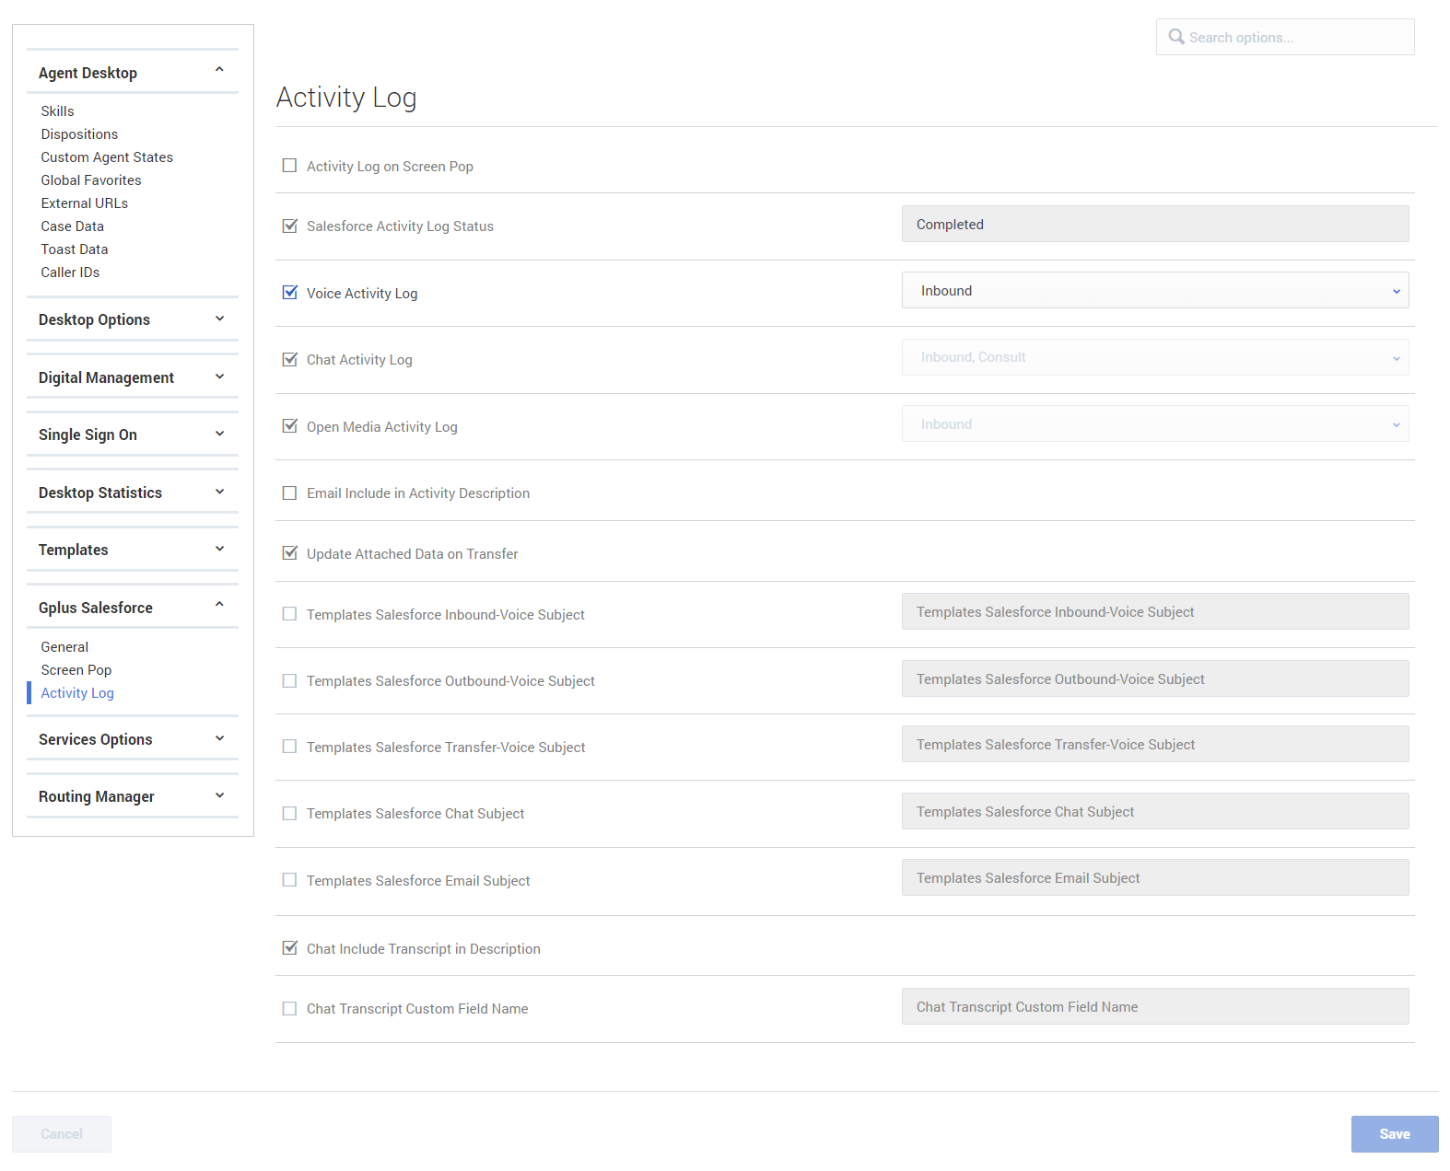
Task: Go to Screen Pop settings page
Action: 76,670
